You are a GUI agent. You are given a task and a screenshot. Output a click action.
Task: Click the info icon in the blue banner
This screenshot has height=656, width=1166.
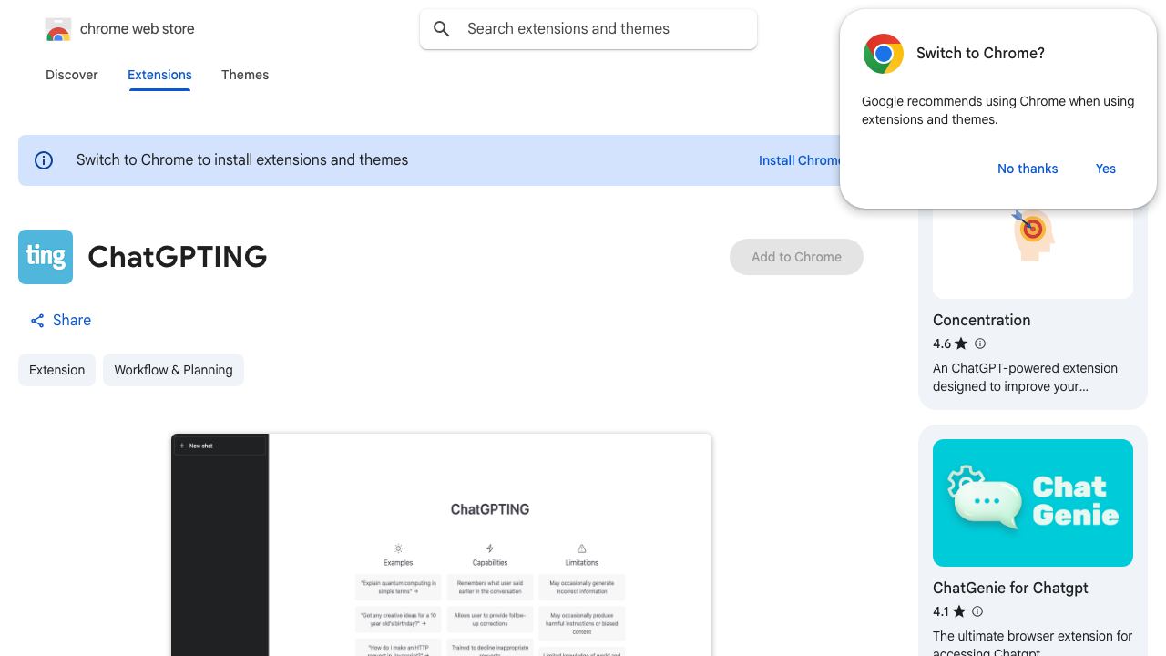44,160
